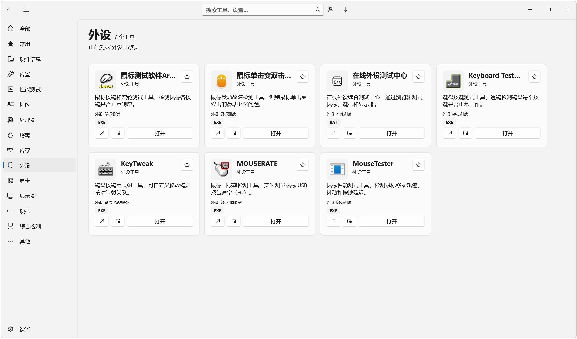Open 其他 category
The height and width of the screenshot is (339, 577).
(39, 241)
